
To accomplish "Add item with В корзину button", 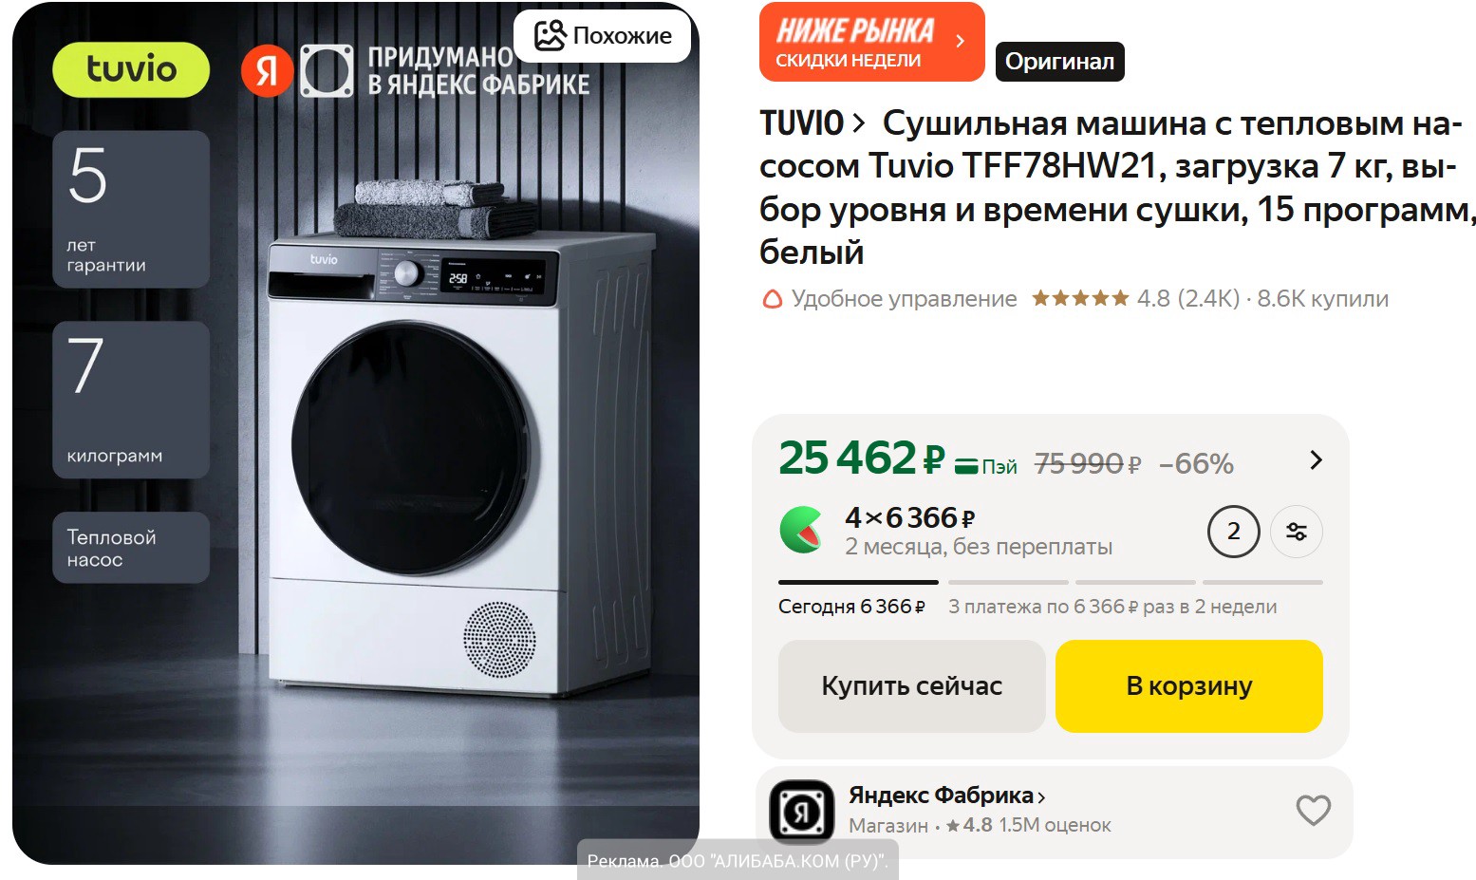I will 1188,685.
